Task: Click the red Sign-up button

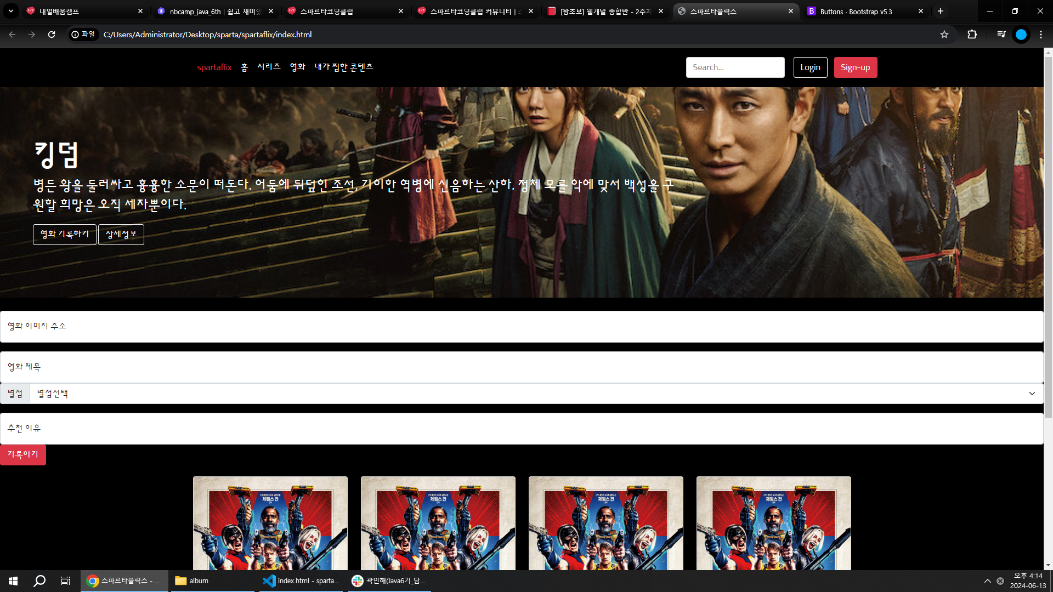Action: (856, 67)
